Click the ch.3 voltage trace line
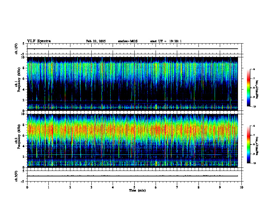The image size is (272, 210). coord(133,176)
